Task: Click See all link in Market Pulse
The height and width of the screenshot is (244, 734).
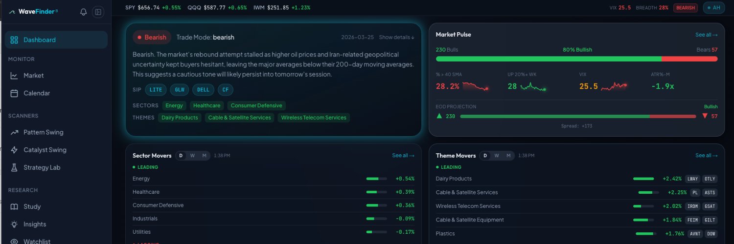Action: (x=706, y=35)
